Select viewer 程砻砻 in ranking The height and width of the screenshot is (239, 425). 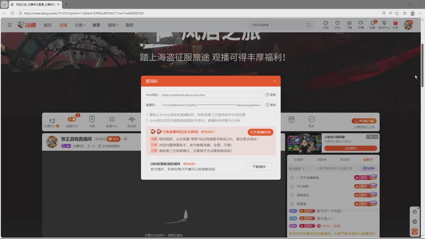tap(301, 204)
